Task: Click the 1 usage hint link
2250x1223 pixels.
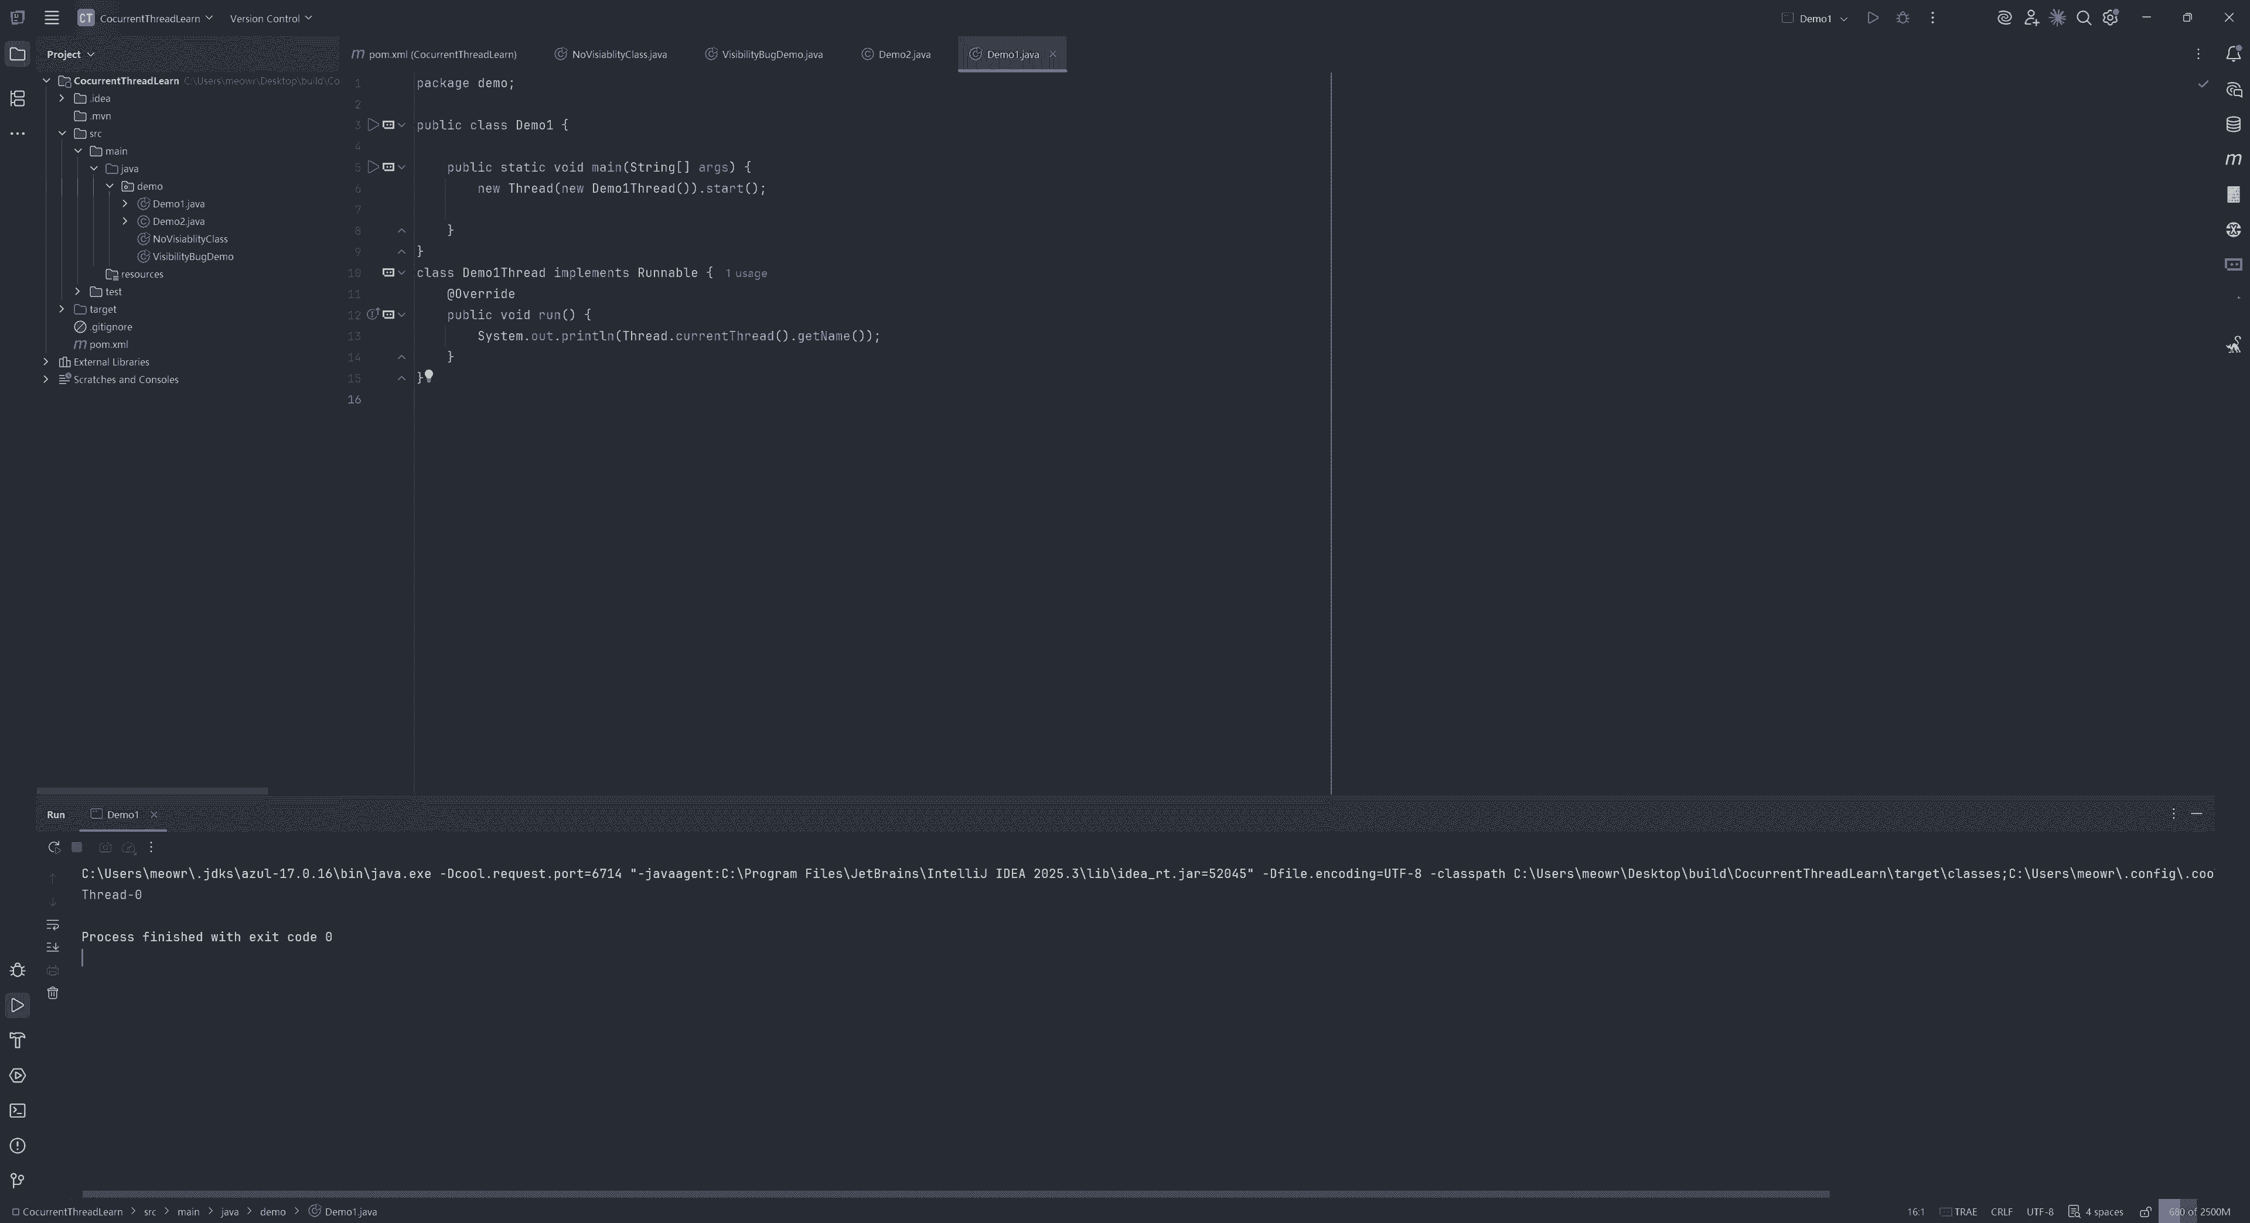Action: coord(746,273)
